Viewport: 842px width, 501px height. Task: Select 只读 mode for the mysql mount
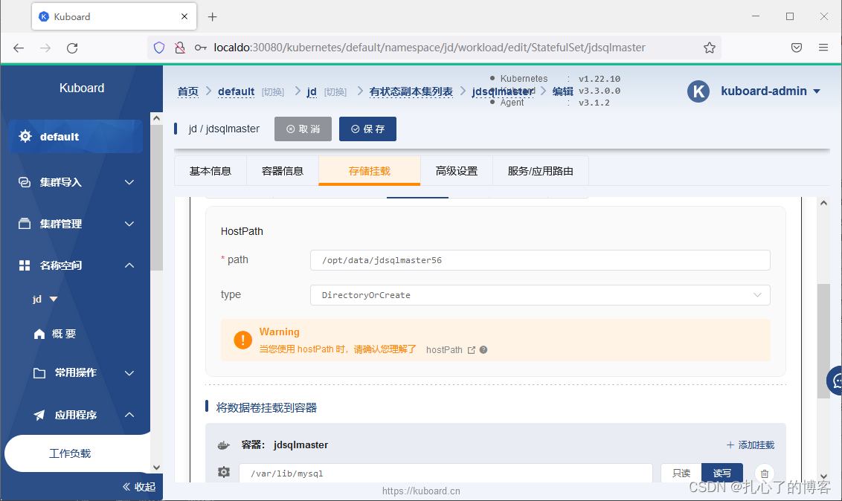coord(679,471)
